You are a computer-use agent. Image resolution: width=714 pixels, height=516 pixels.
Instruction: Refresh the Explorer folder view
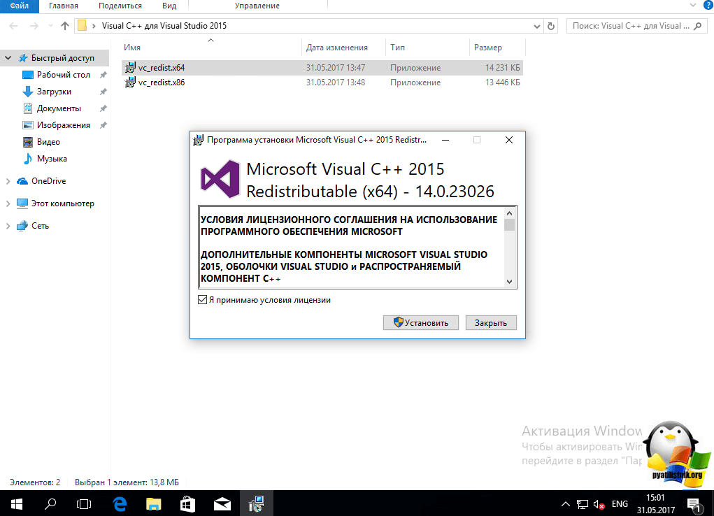point(551,26)
